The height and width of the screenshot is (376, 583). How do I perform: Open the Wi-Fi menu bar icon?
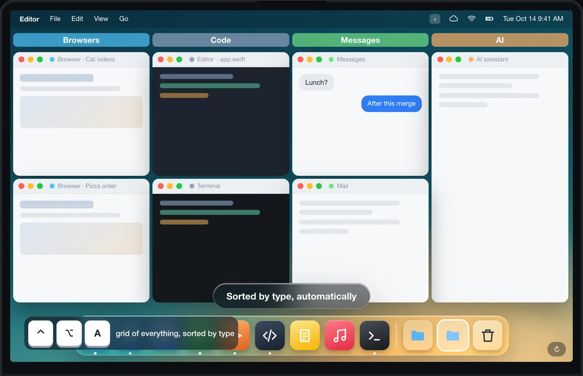(x=472, y=19)
